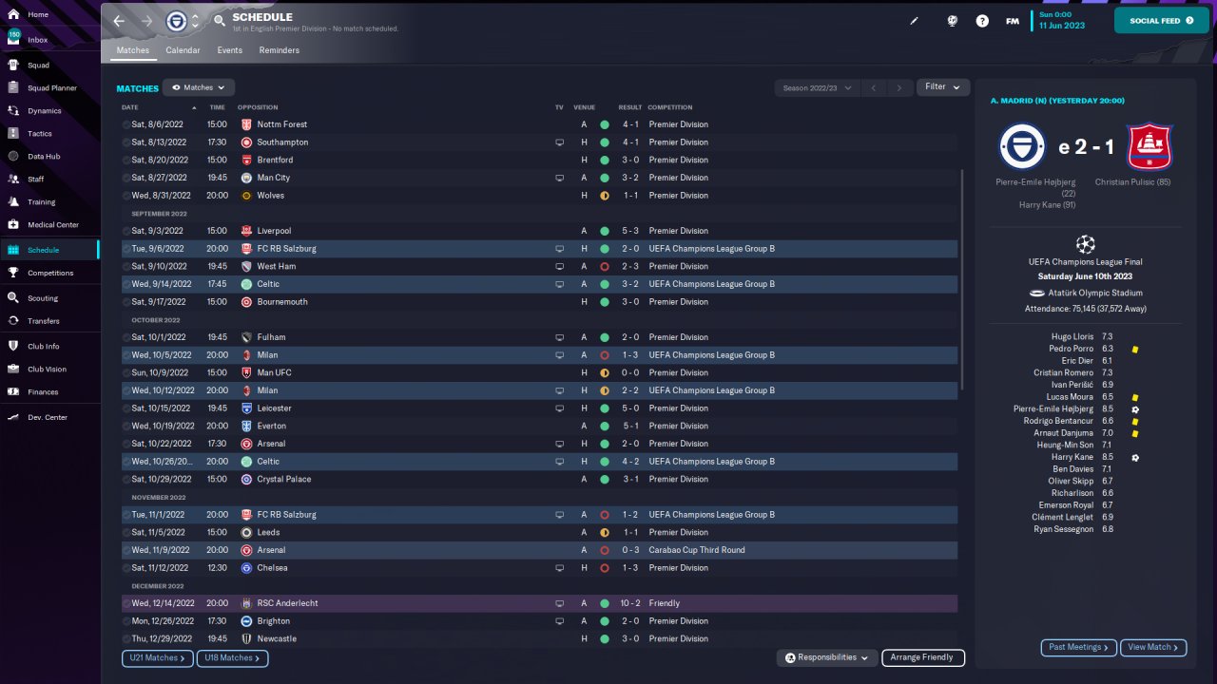Open the Training cone icon
Screen dimensions: 1217x684
click(13, 202)
